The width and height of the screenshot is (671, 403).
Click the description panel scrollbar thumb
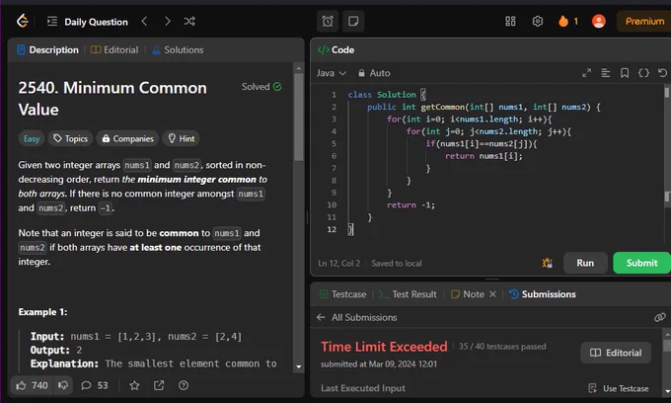pos(299,117)
